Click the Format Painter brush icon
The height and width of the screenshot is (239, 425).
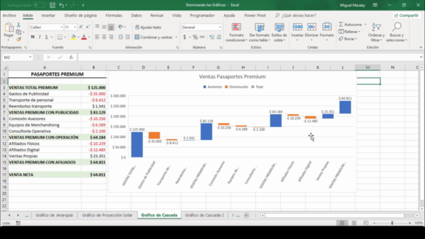tap(19, 40)
